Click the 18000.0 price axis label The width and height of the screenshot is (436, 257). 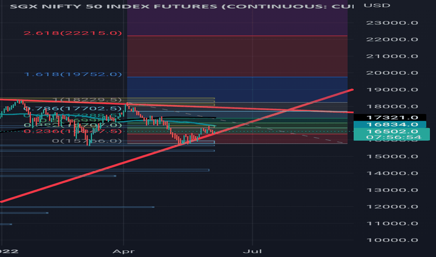(392, 107)
